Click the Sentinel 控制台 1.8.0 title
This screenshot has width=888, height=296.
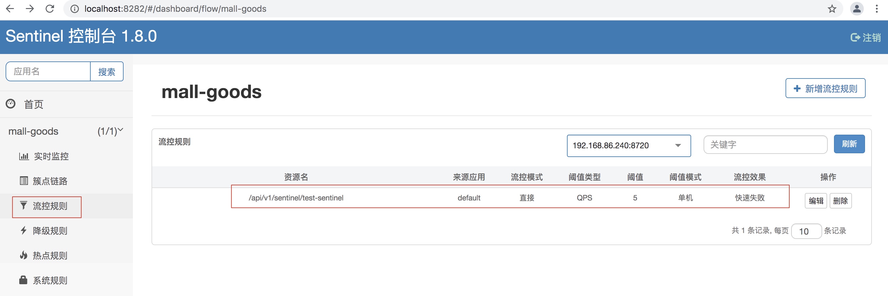point(81,36)
